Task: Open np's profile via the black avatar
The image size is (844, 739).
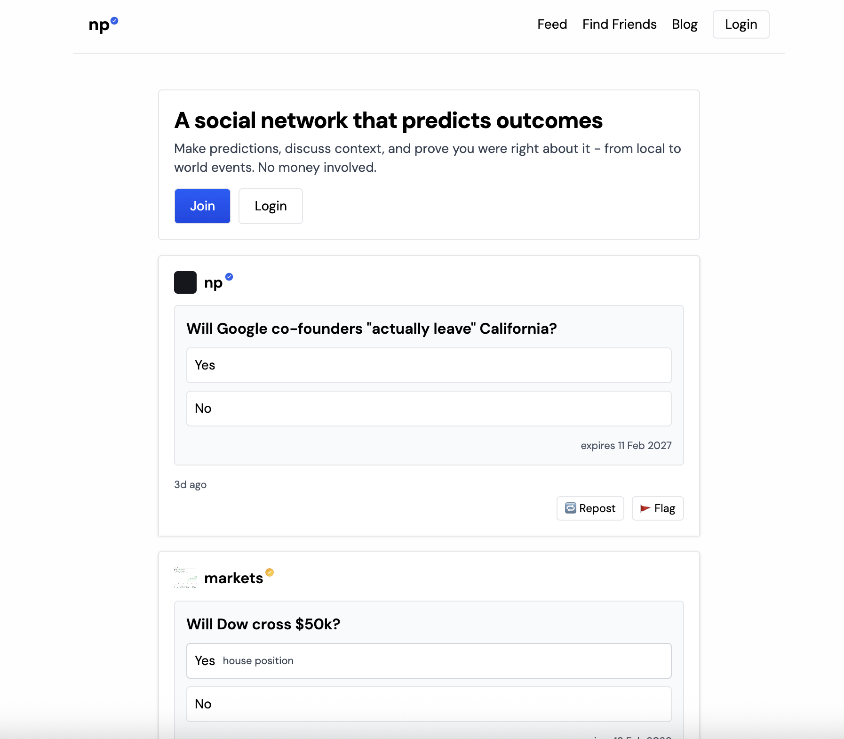Action: (x=185, y=282)
